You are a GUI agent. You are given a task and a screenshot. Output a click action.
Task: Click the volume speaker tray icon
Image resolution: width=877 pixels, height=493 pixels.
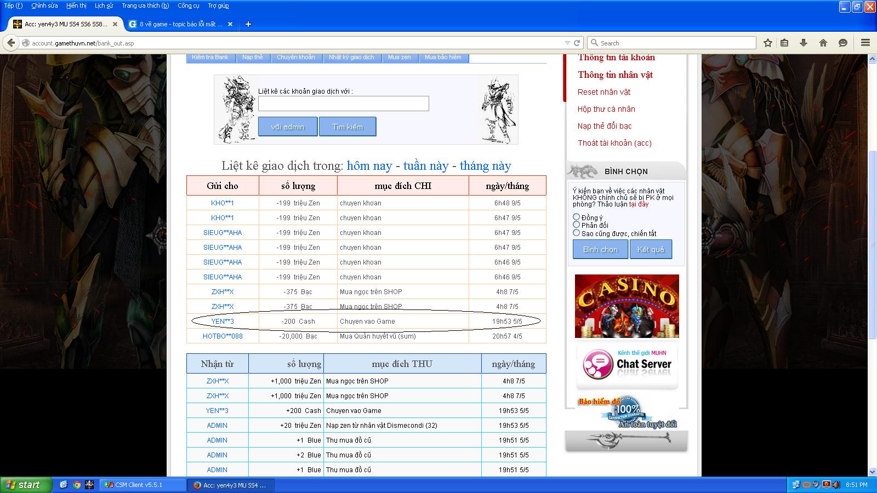(x=836, y=485)
